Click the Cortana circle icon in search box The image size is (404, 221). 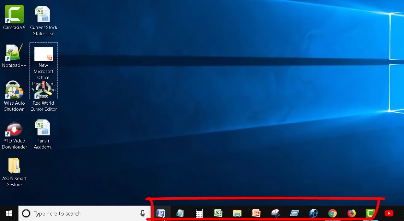[x=26, y=213]
